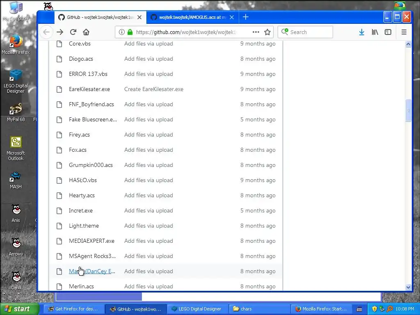The height and width of the screenshot is (315, 420).
Task: Open site information icon in address bar
Action: click(x=121, y=32)
